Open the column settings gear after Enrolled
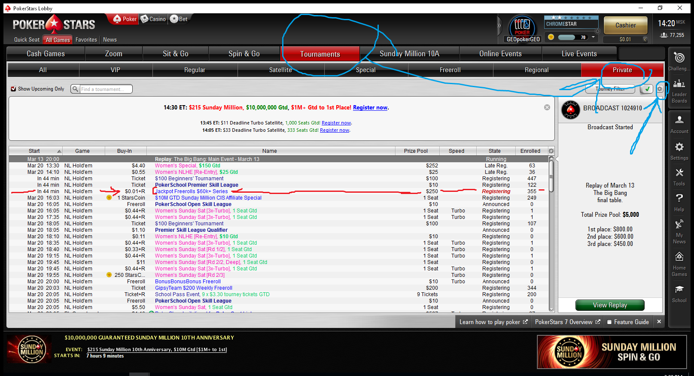This screenshot has width=694, height=376. pyautogui.click(x=551, y=151)
